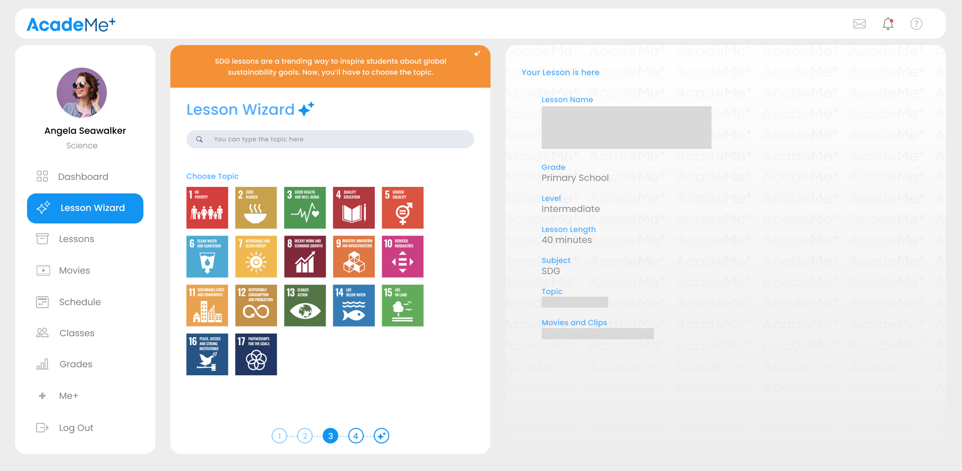Image resolution: width=962 pixels, height=471 pixels.
Task: Click the AcadeMe+ logo
Action: pos(71,24)
